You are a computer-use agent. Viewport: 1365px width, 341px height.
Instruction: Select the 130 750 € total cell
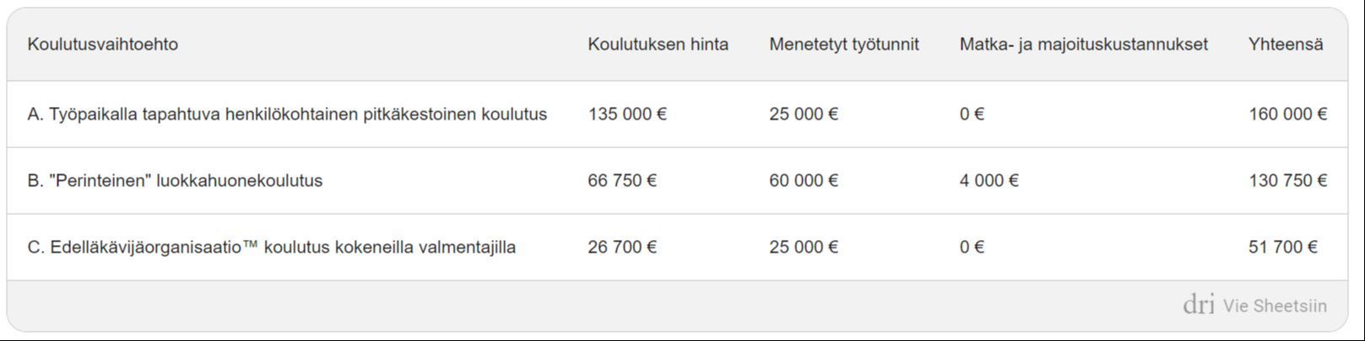coord(1287,180)
